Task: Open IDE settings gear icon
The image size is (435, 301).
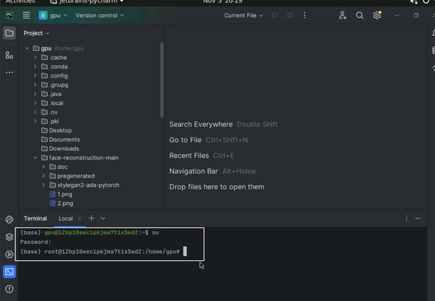Action: coord(377,15)
